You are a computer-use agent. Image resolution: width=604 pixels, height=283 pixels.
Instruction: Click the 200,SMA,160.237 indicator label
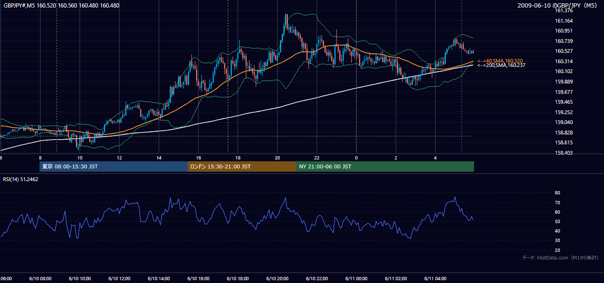tap(501, 66)
